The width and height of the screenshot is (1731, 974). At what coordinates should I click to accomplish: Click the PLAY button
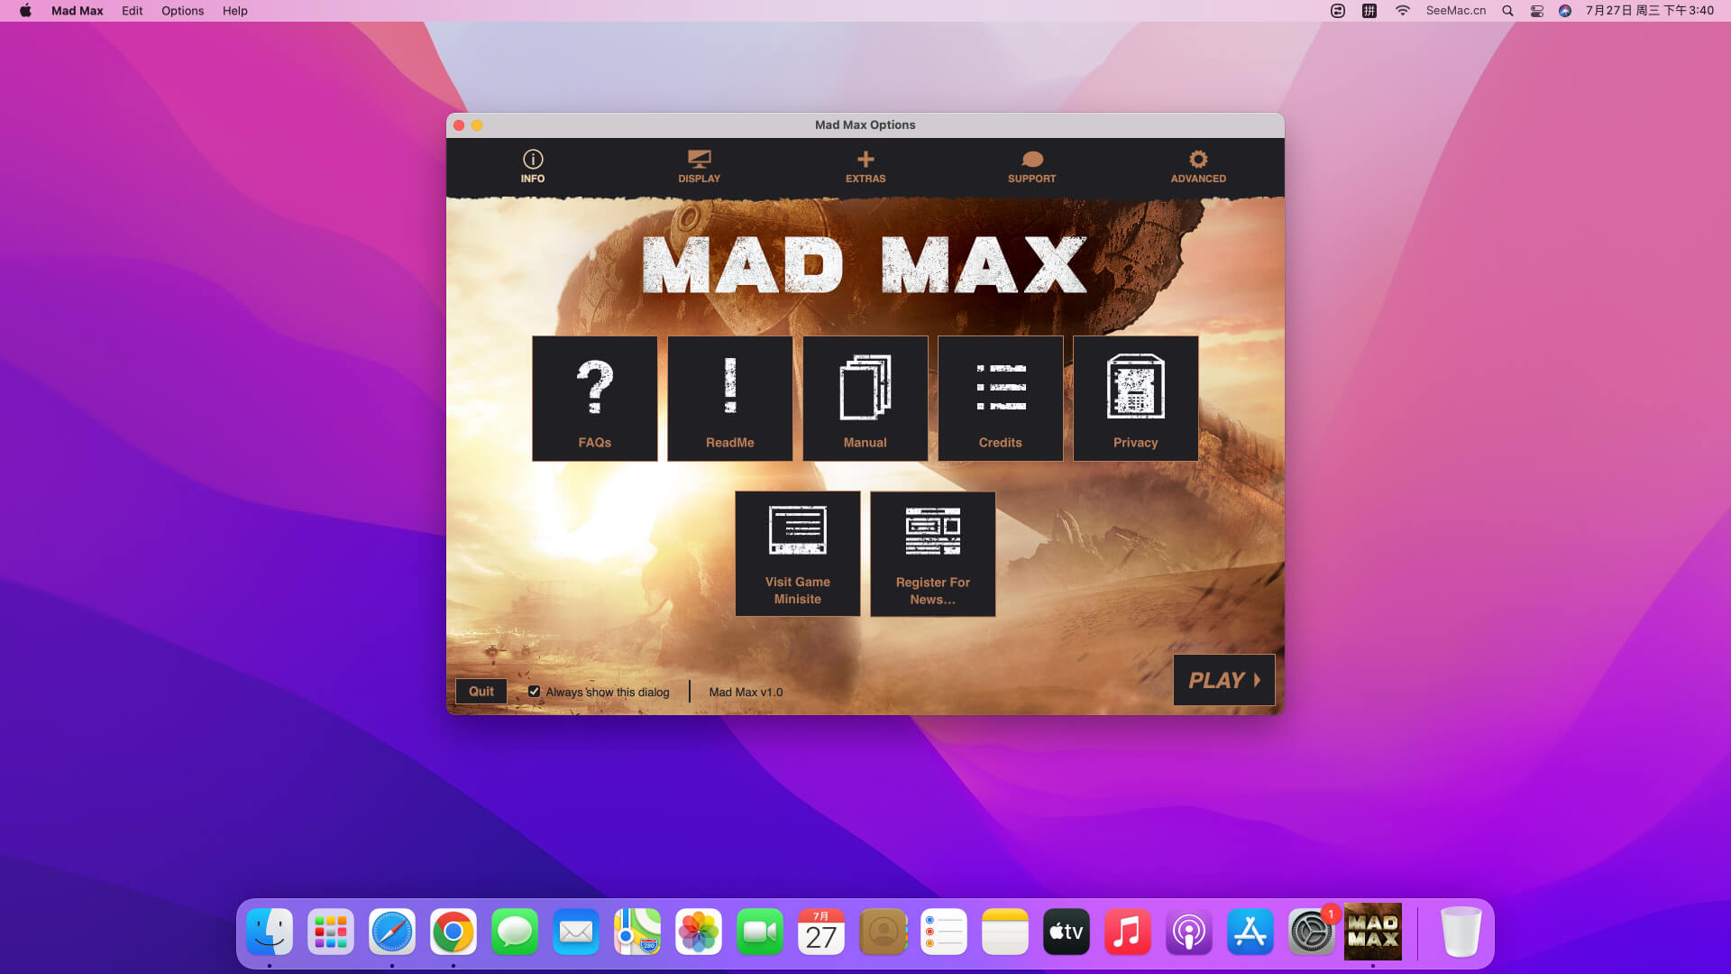click(x=1224, y=680)
